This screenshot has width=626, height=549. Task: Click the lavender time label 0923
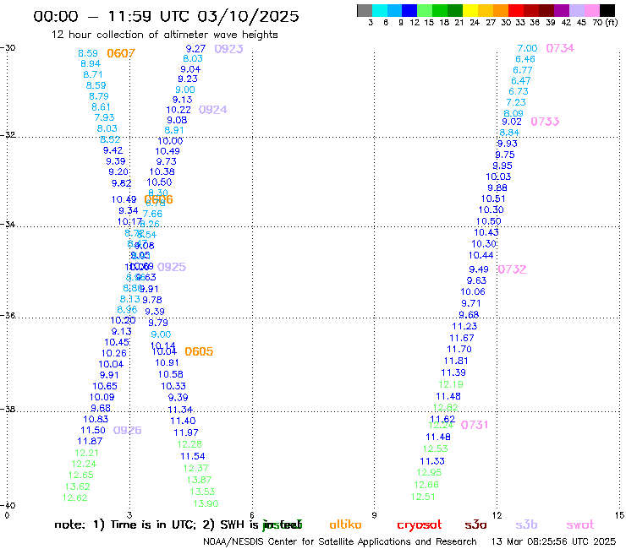pos(228,49)
